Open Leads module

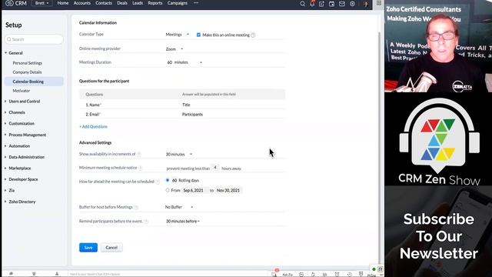138,3
